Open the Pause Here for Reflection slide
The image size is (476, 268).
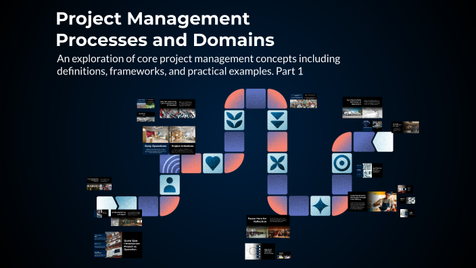tap(268, 227)
